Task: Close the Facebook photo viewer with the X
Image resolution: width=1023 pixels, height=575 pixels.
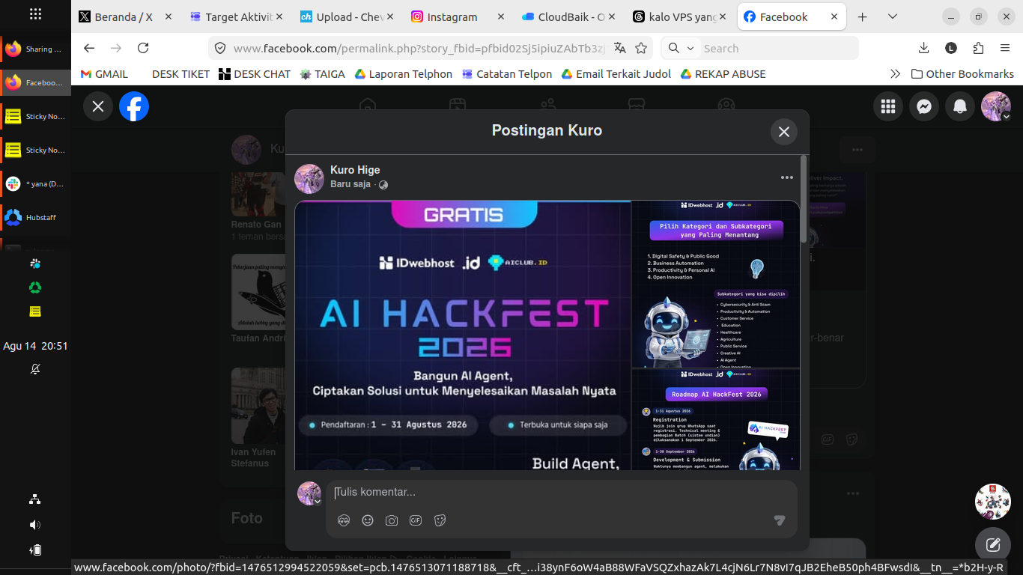Action: (x=98, y=106)
